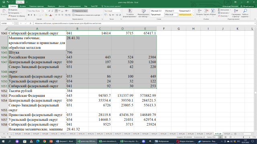Open the font name dropdown
The image size is (257, 144).
pos(41,11)
